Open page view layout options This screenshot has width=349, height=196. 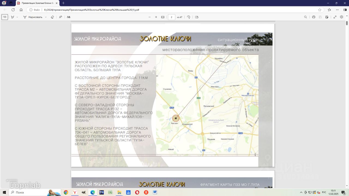197,17
